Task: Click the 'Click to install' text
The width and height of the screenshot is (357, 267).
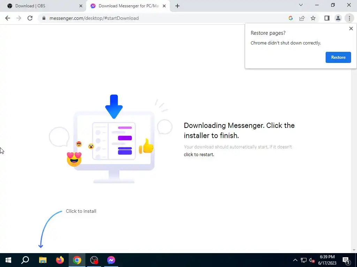Action: pos(81,211)
